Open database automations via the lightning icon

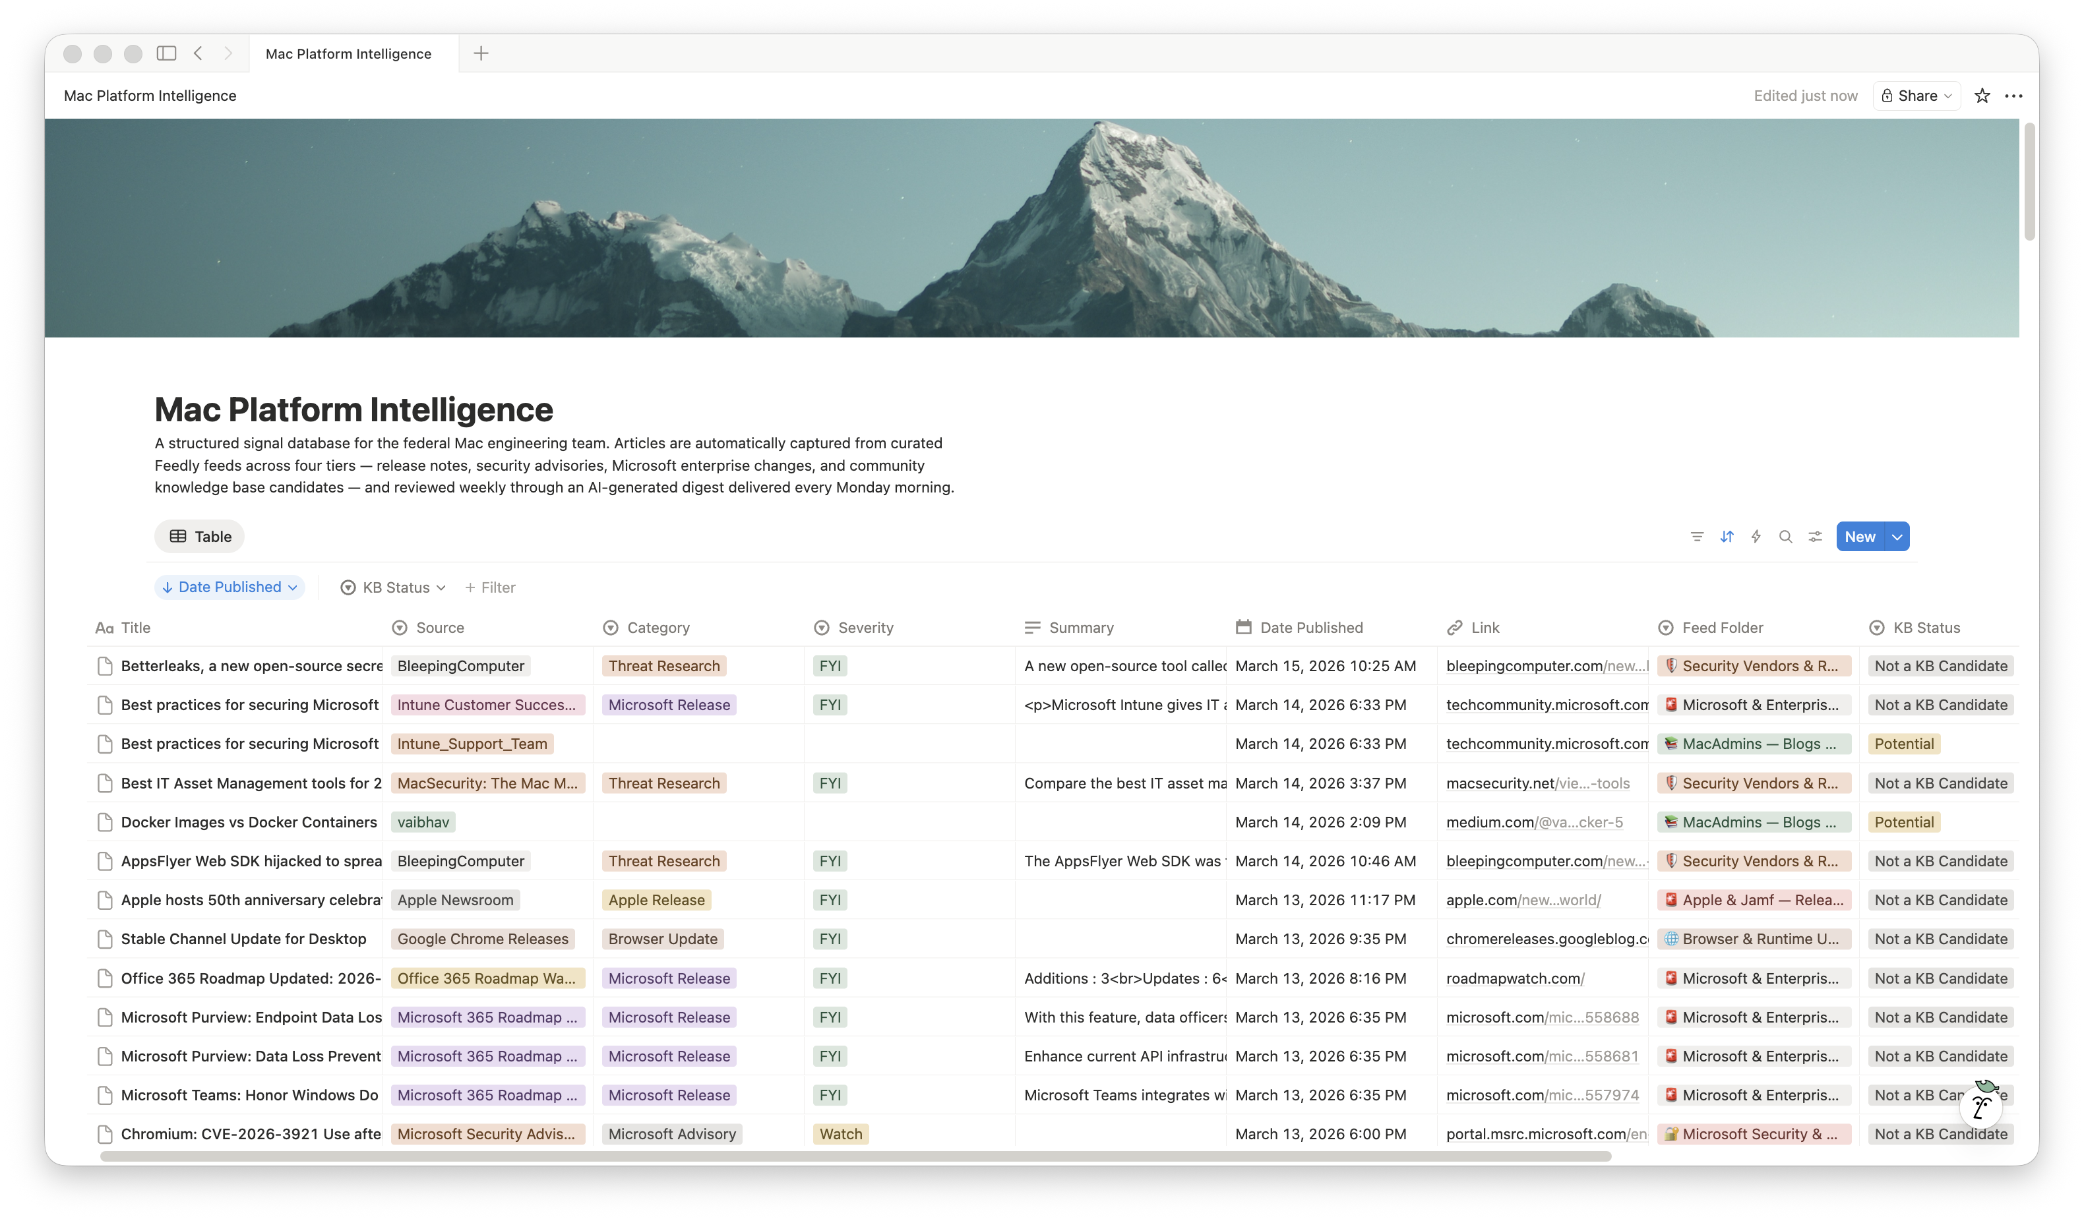pyautogui.click(x=1756, y=537)
